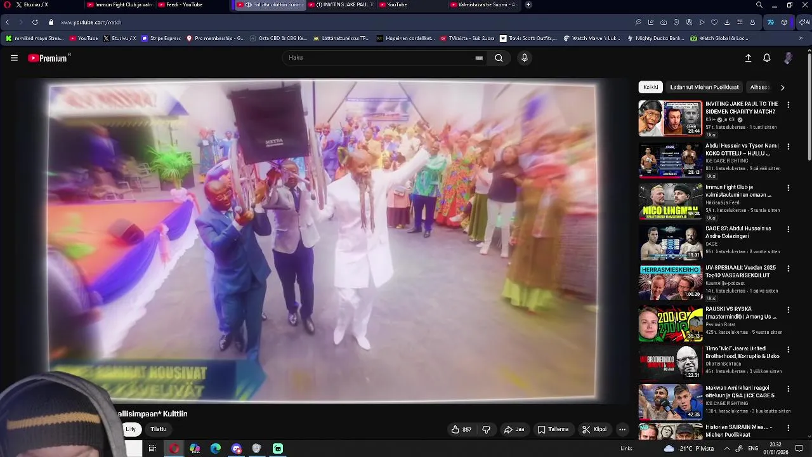The image size is (812, 457).
Task: Open menu for RAUSKI VS RYSKÄ video
Action: pyautogui.click(x=789, y=310)
